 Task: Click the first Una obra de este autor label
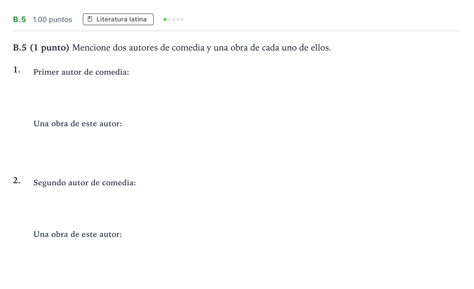pos(78,124)
